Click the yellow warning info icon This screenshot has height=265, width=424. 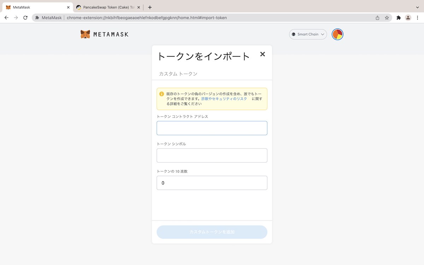161,94
